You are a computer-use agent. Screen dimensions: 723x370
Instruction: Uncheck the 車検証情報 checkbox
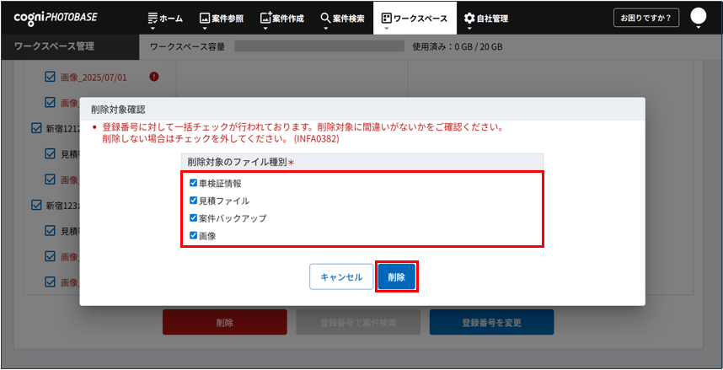click(194, 183)
